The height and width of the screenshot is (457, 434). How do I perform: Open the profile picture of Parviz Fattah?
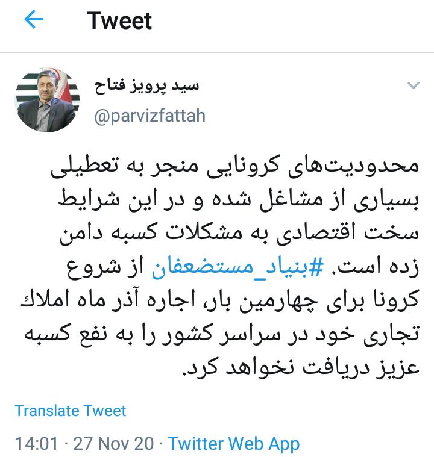pyautogui.click(x=47, y=100)
